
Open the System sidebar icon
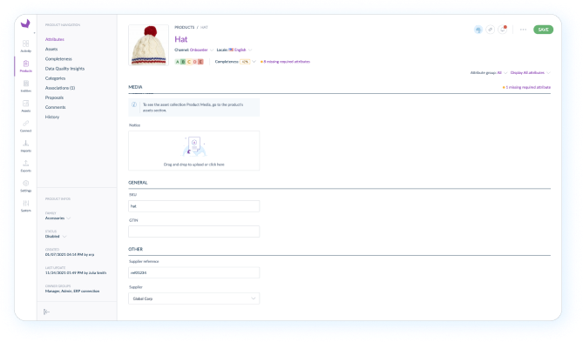25,205
